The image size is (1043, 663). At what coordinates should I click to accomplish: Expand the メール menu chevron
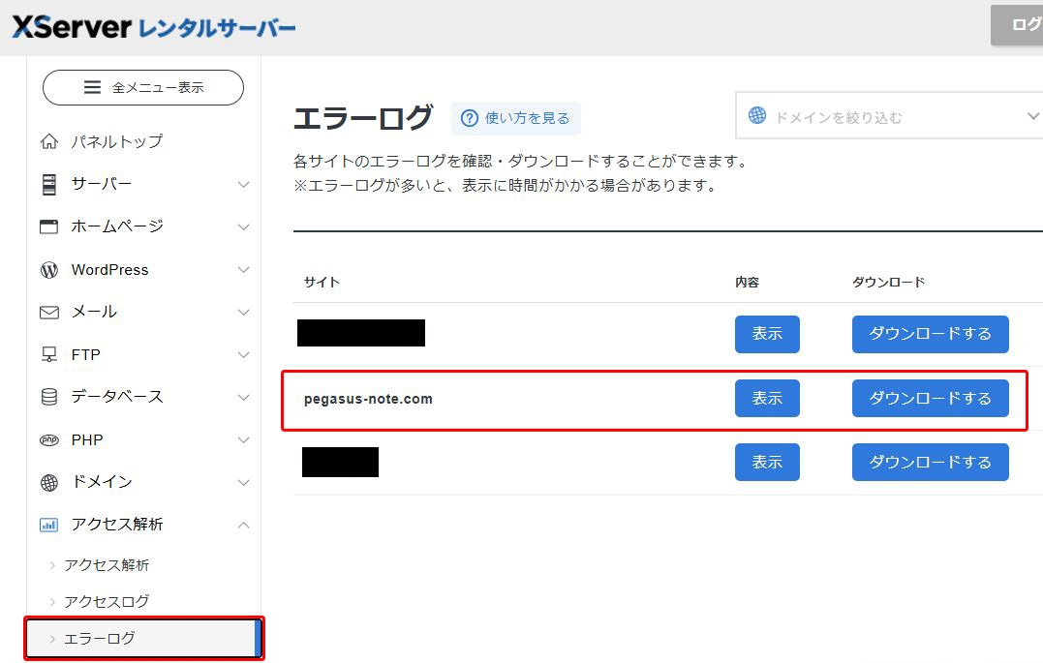244,312
